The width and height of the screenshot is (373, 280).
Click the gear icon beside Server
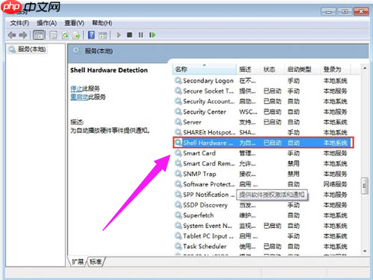(x=178, y=122)
